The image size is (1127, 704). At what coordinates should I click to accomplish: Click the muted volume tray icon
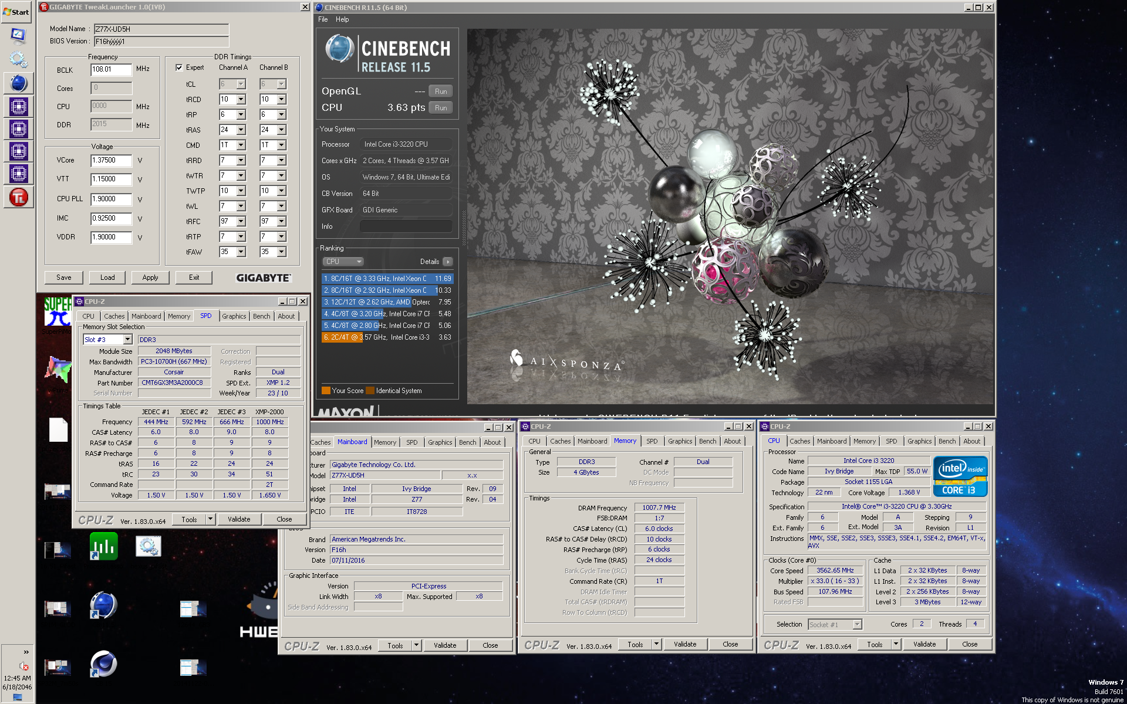point(24,666)
